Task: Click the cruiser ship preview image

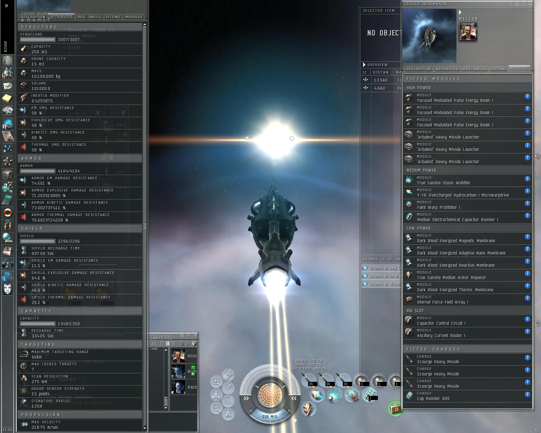Action: (x=429, y=36)
